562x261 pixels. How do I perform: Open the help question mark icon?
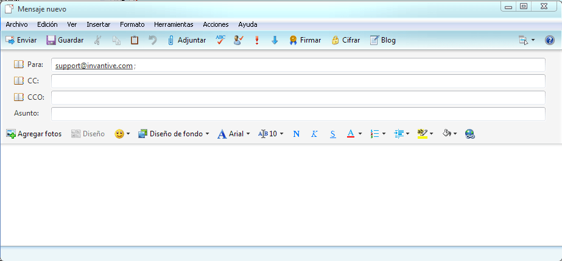(x=549, y=40)
